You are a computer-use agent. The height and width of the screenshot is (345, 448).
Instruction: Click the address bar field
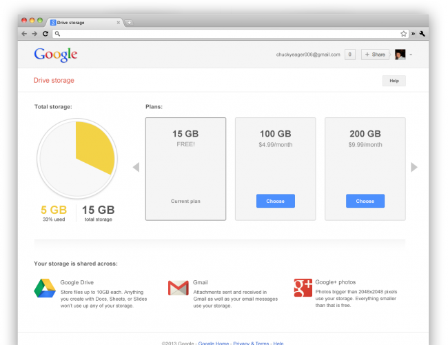coord(230,34)
